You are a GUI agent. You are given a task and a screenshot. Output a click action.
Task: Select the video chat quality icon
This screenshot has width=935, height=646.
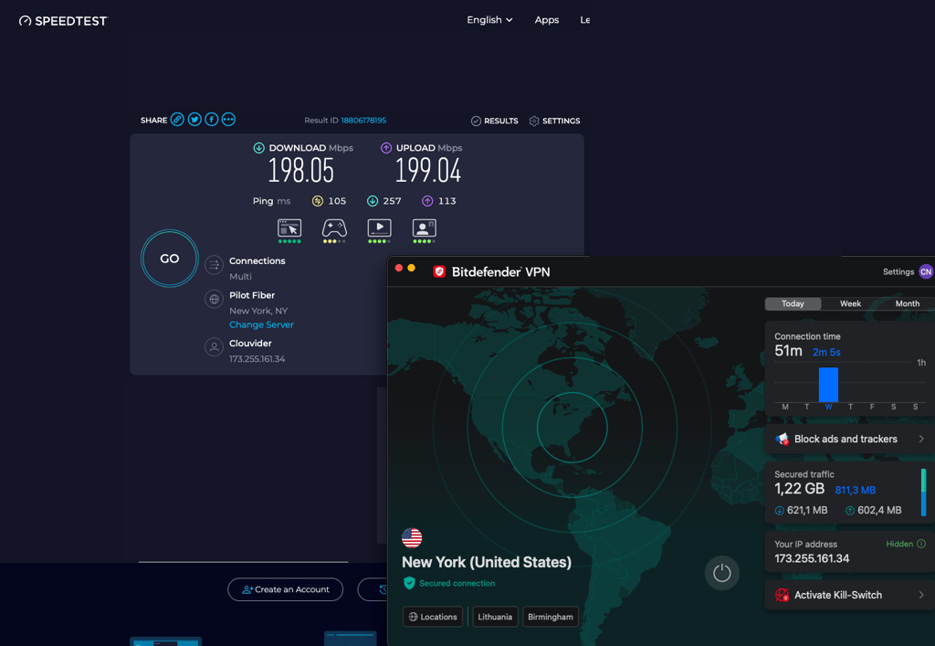pyautogui.click(x=424, y=231)
